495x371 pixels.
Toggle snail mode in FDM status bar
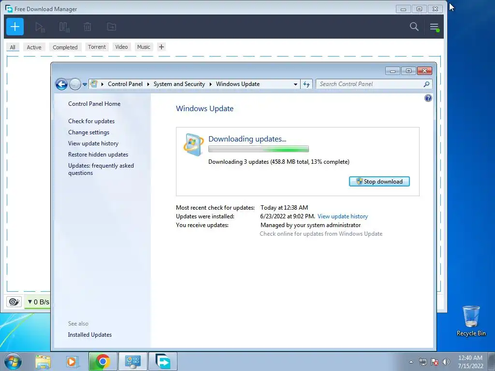point(14,301)
